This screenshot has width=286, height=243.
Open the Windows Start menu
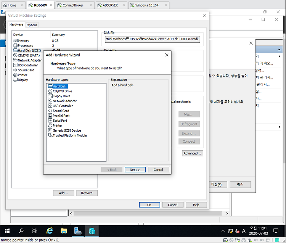7,231
